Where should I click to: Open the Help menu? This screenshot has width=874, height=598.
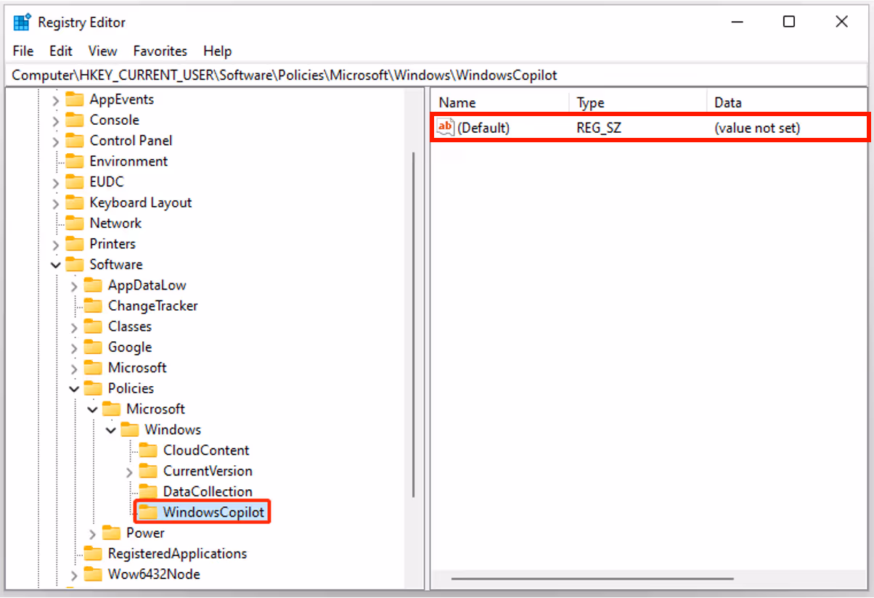[217, 51]
